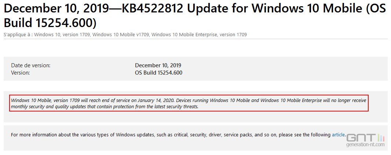This screenshot has width=391, height=155.
Task: Click the colored bars beside GNT logo
Action: click(381, 137)
